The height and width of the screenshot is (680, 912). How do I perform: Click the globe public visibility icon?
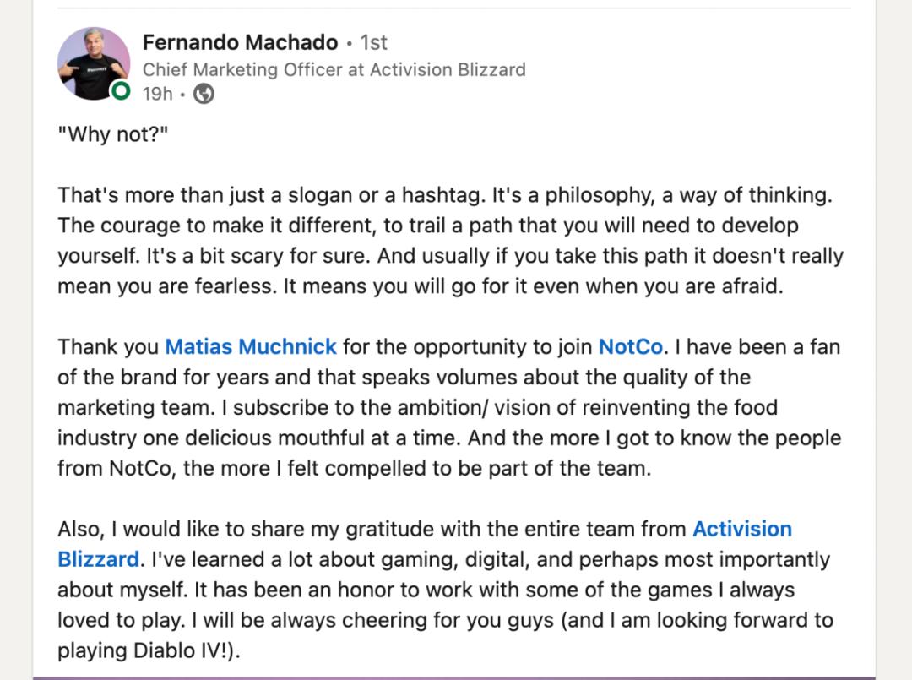tap(204, 94)
